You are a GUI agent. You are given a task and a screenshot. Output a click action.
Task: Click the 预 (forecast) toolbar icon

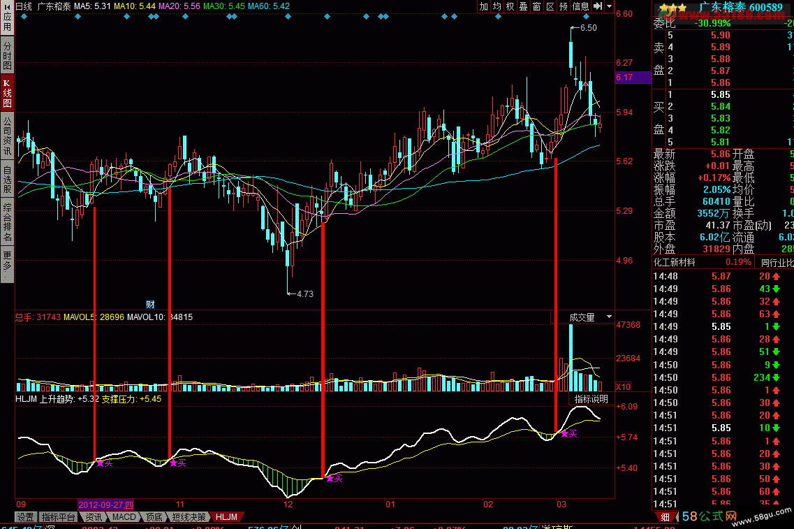click(x=563, y=6)
